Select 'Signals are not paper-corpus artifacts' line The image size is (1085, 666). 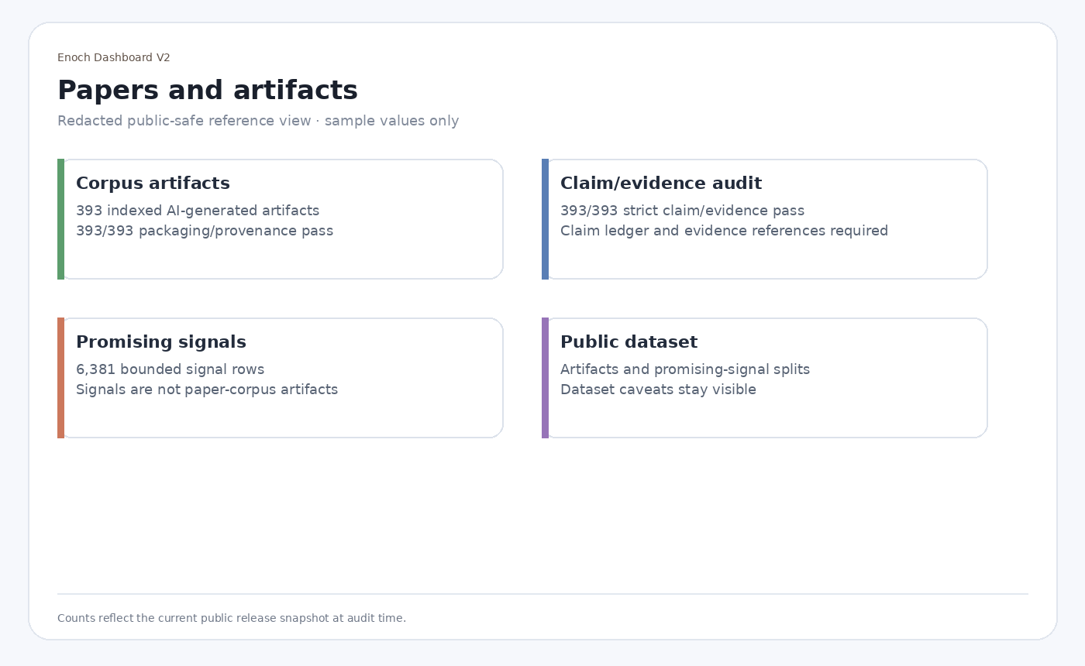point(207,390)
